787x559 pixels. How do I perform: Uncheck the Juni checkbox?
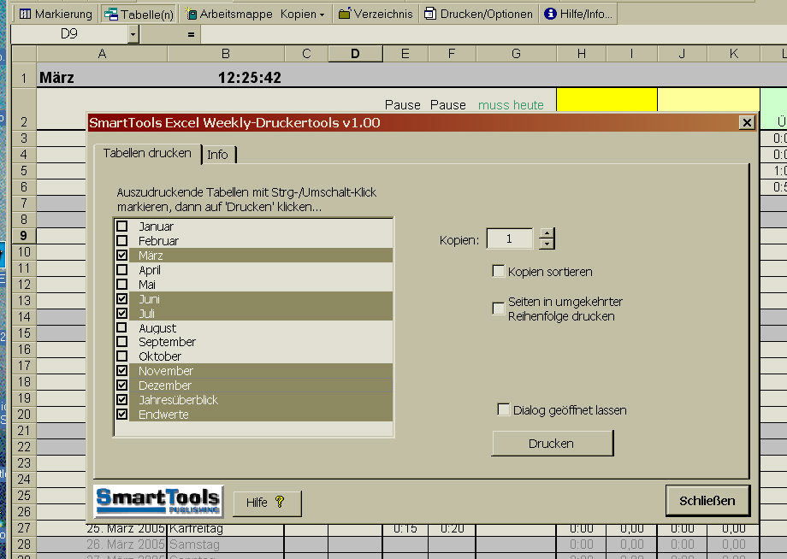pos(122,299)
